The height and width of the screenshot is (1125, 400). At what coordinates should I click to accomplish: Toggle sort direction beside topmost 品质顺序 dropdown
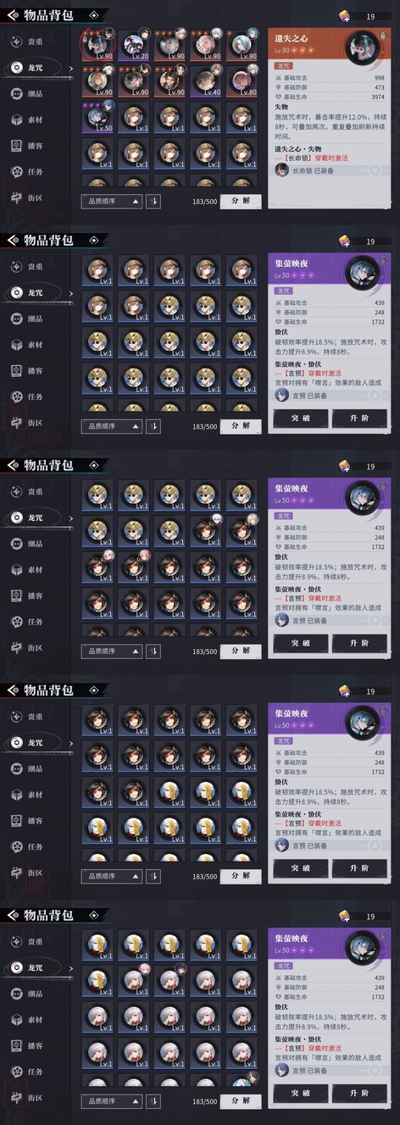tap(153, 202)
